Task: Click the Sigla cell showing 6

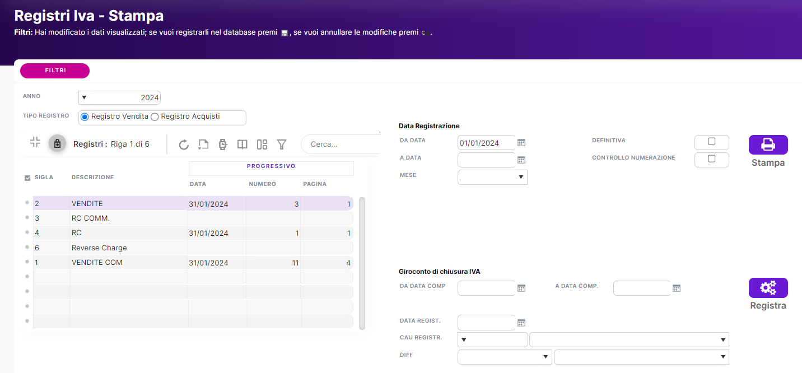Action: click(52, 248)
